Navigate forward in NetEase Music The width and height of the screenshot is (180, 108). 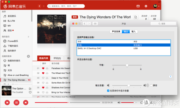pos(43,6)
